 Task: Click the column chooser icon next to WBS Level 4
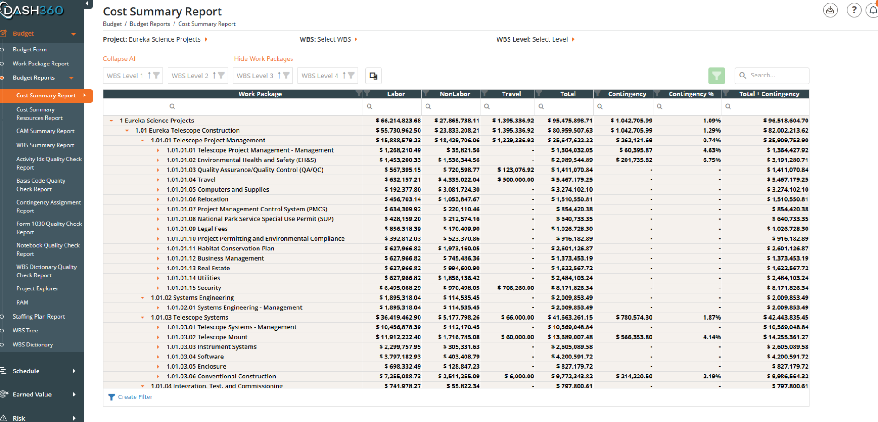374,76
